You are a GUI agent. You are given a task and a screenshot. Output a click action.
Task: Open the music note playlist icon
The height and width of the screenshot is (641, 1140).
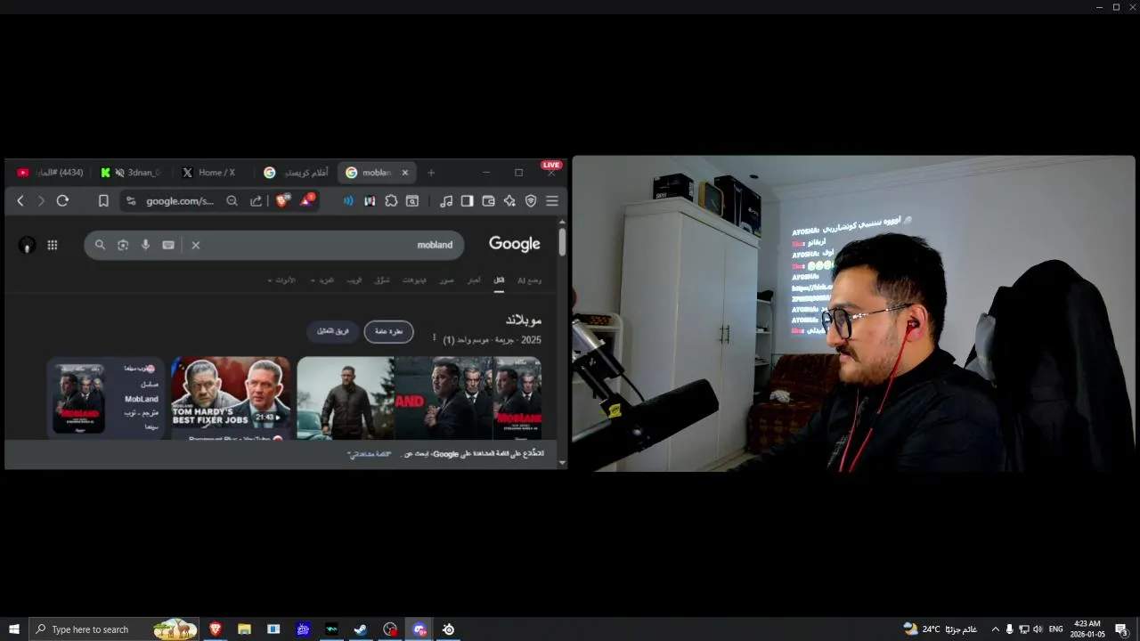tap(446, 201)
